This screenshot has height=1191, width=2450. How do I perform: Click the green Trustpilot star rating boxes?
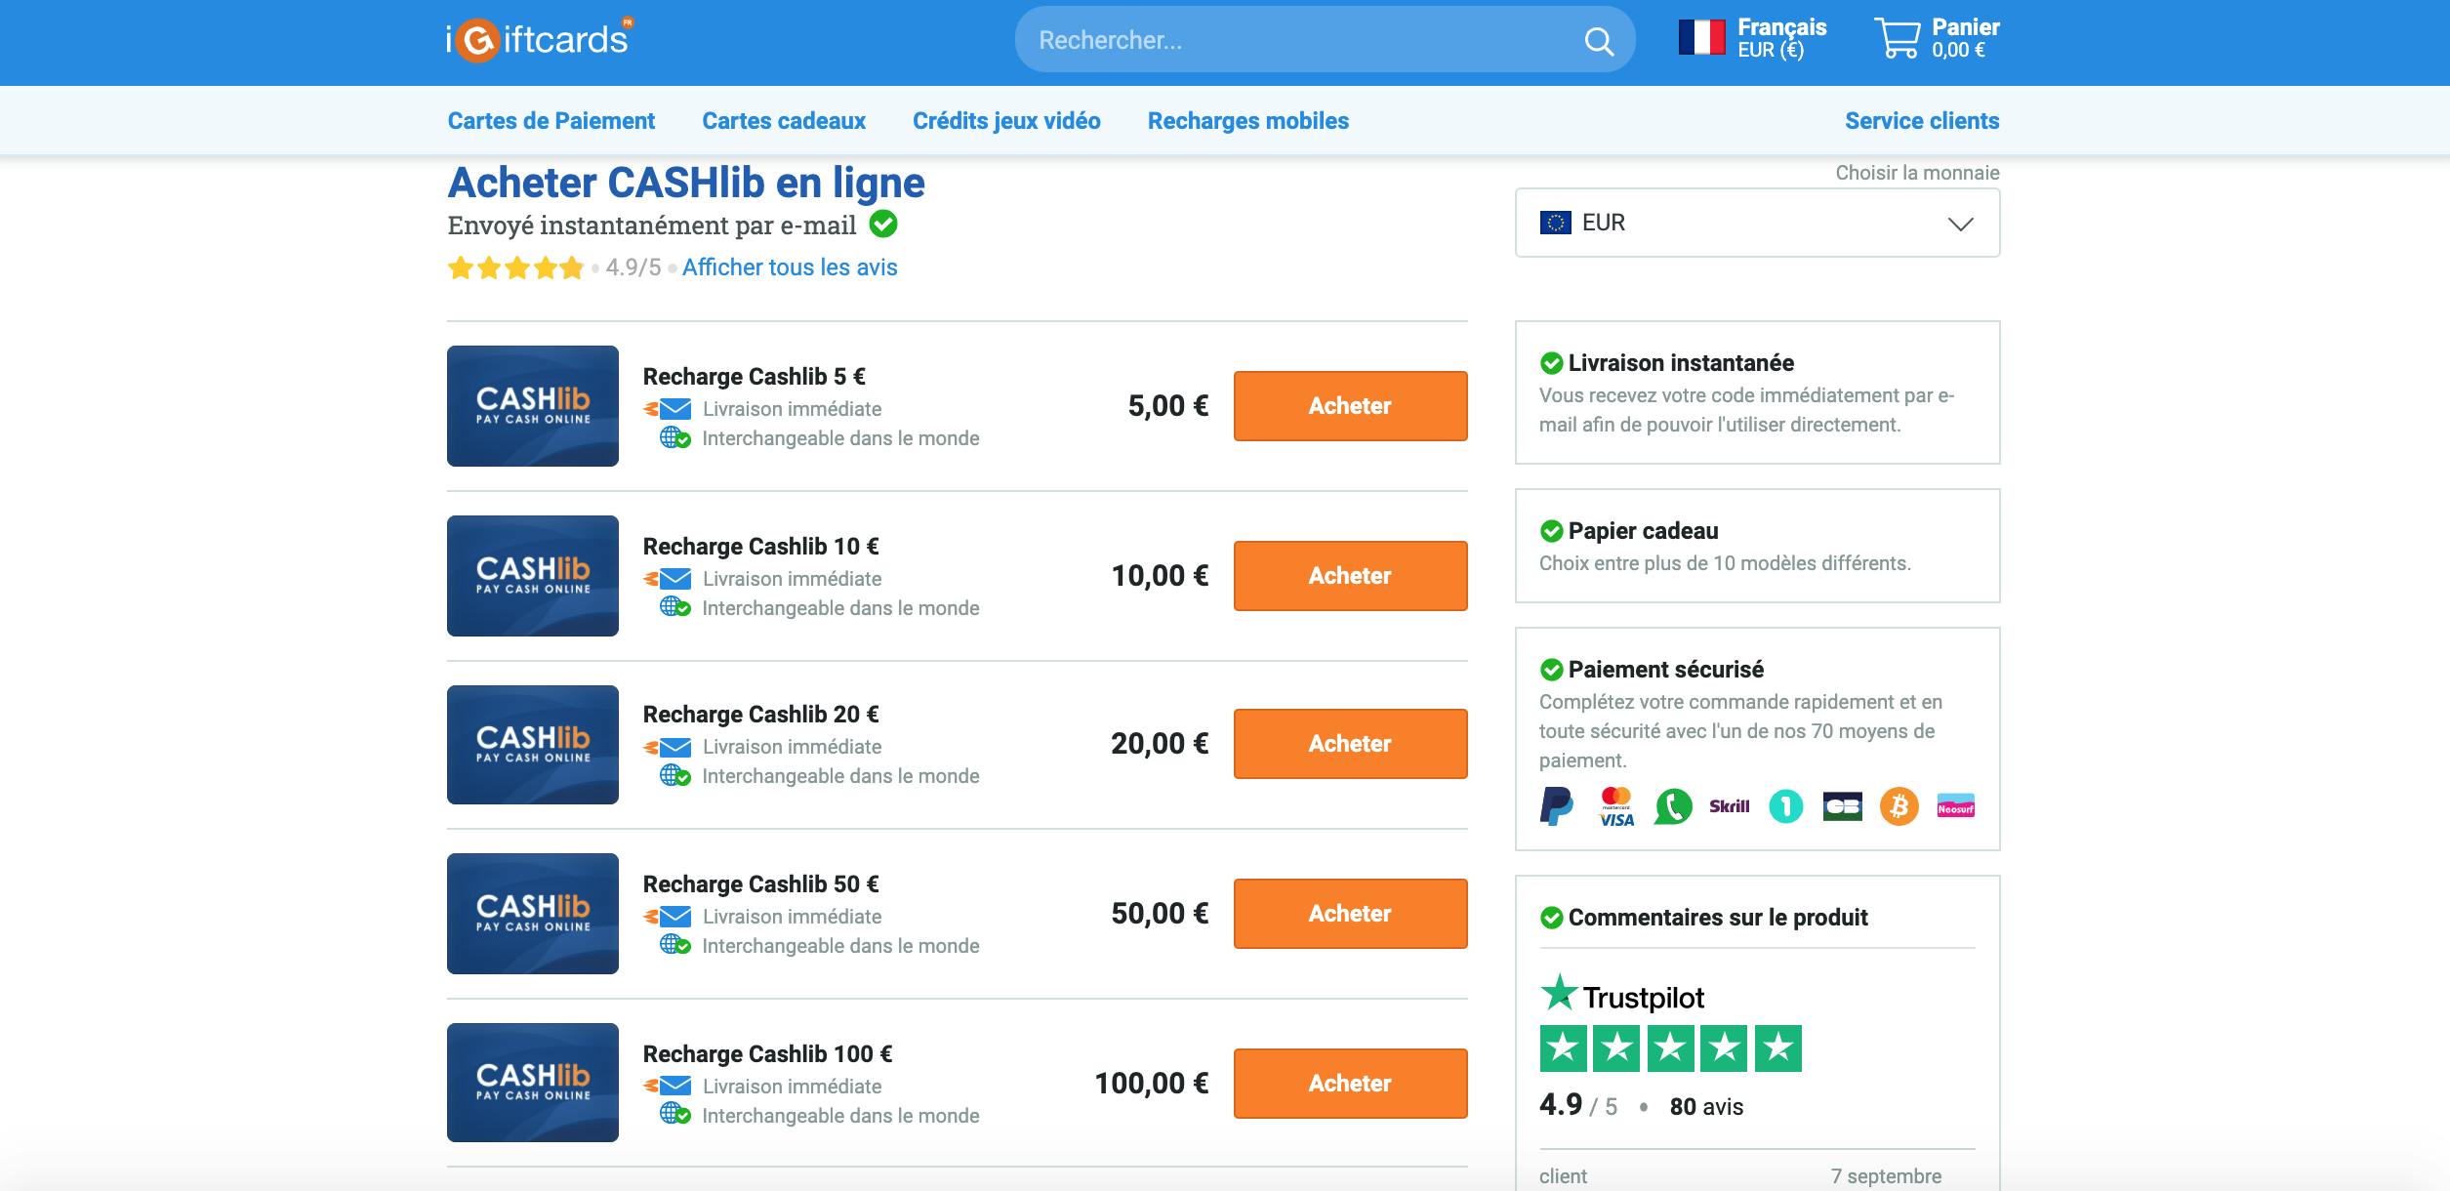1670,1048
